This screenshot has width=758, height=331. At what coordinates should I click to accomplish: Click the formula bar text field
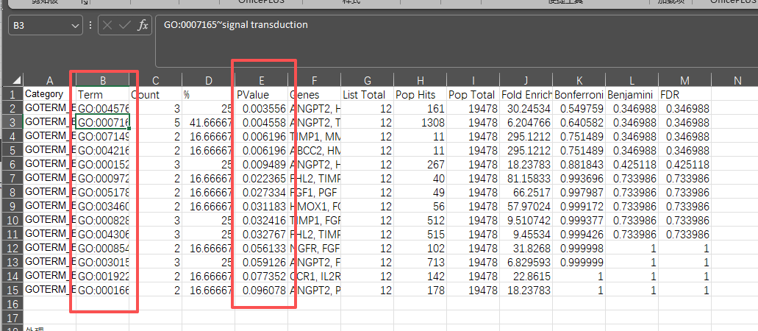[x=441, y=25]
